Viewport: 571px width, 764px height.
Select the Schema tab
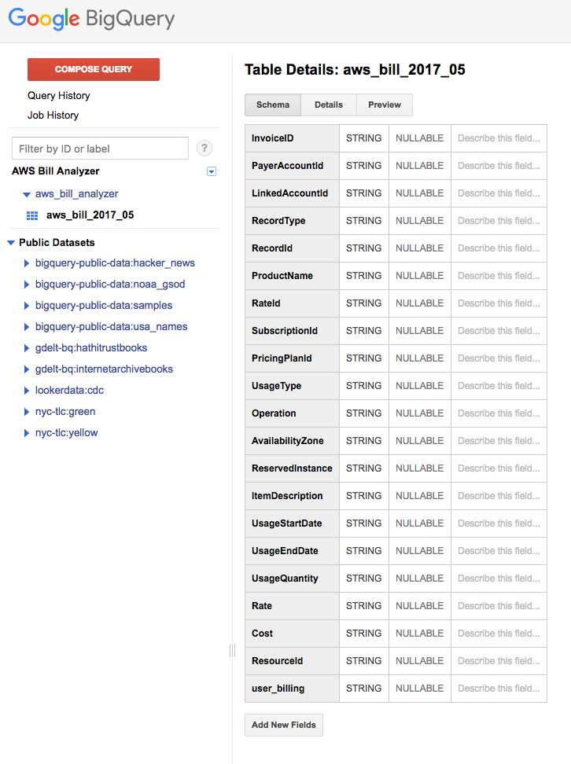(x=273, y=105)
